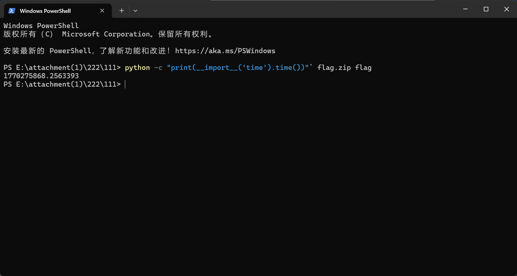Maximize the terminal window
The image size is (517, 276).
[486, 9]
